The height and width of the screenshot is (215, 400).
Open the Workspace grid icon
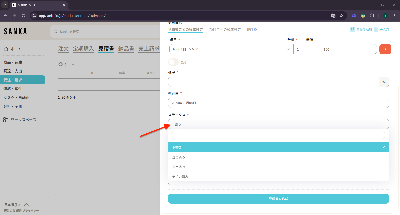pos(6,120)
